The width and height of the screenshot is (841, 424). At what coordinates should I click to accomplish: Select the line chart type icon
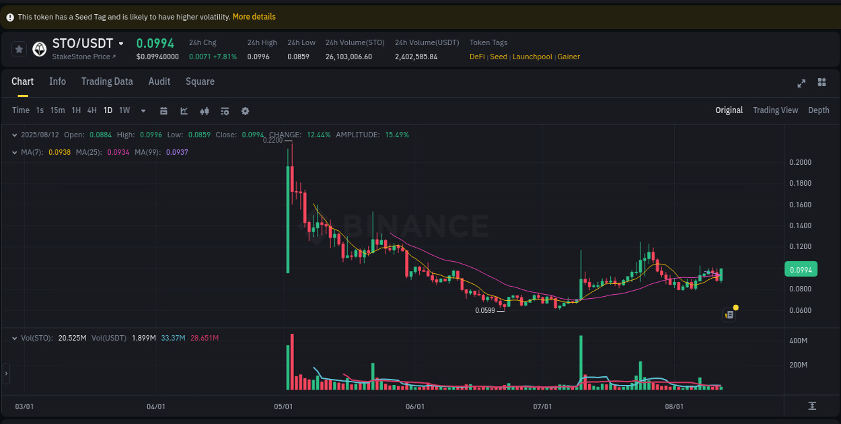184,110
